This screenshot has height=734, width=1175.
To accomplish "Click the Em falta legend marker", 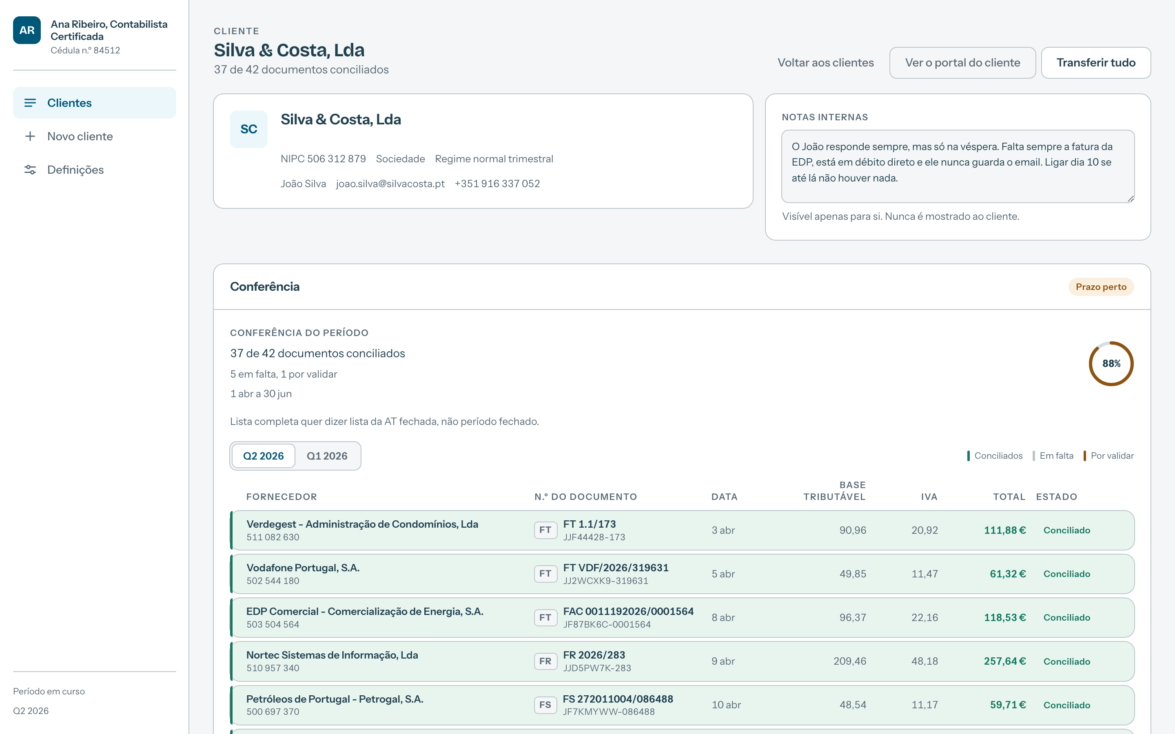I will coord(1034,456).
